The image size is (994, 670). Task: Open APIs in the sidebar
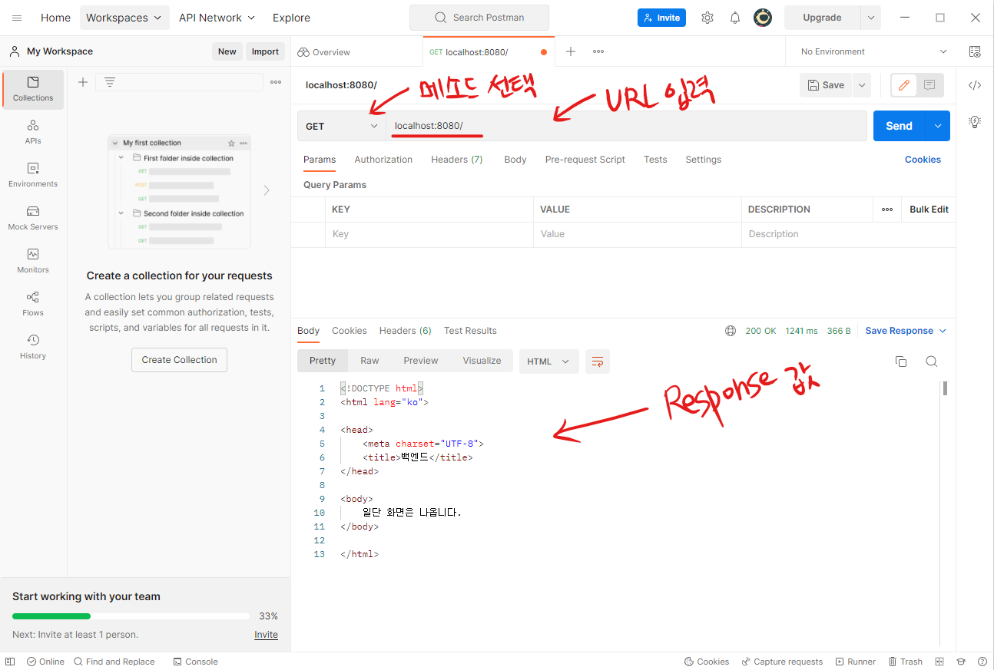pyautogui.click(x=33, y=132)
